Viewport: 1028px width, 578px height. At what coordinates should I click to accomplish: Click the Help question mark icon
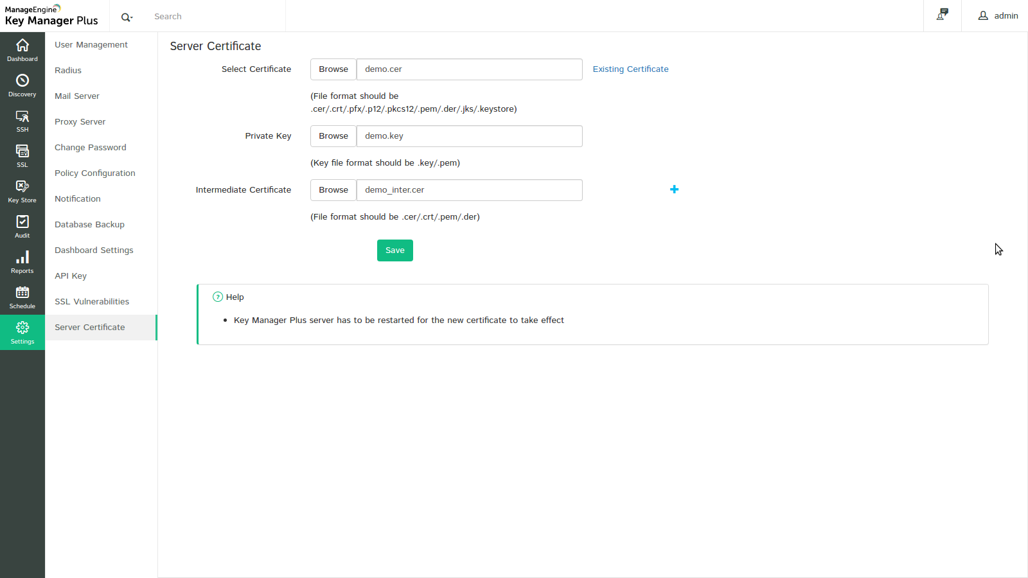[218, 297]
